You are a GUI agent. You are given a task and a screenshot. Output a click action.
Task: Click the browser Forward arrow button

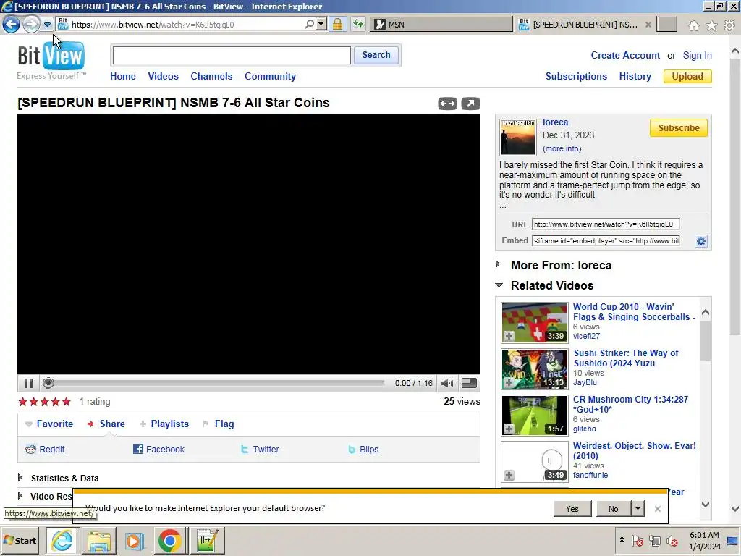point(31,24)
